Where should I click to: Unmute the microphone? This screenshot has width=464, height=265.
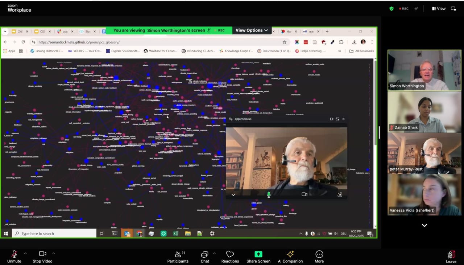14,257
